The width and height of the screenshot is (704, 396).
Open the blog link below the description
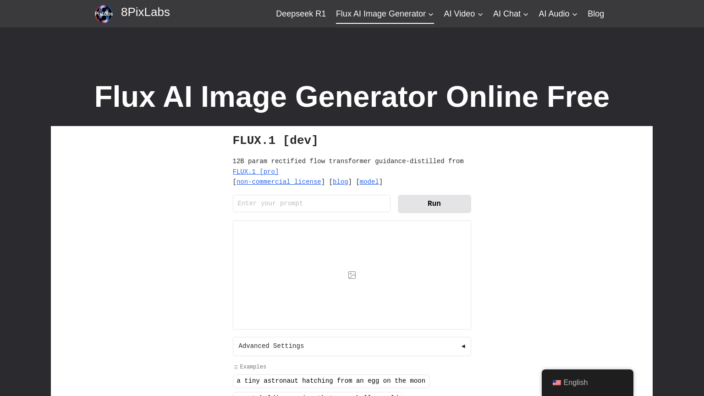click(340, 181)
